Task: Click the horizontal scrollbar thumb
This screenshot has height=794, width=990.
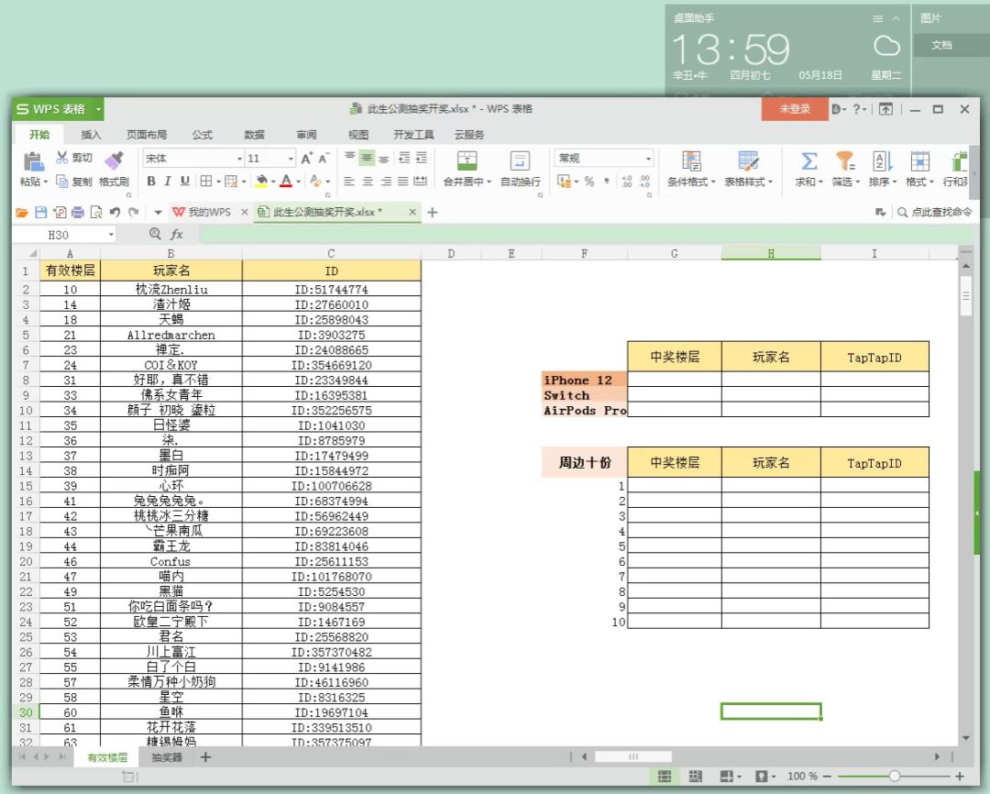Action: 633,756
